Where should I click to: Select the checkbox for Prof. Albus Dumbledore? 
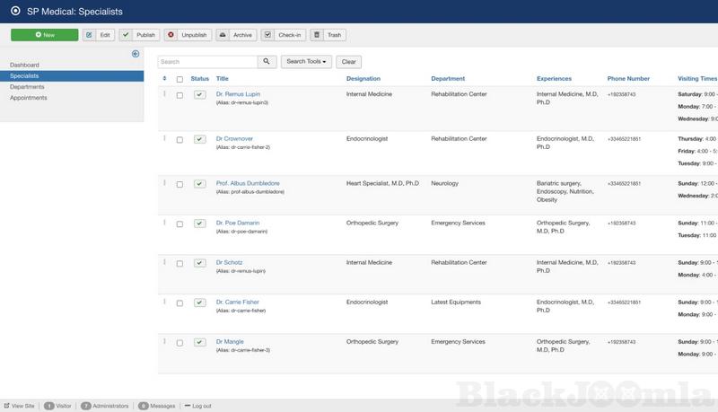click(180, 184)
